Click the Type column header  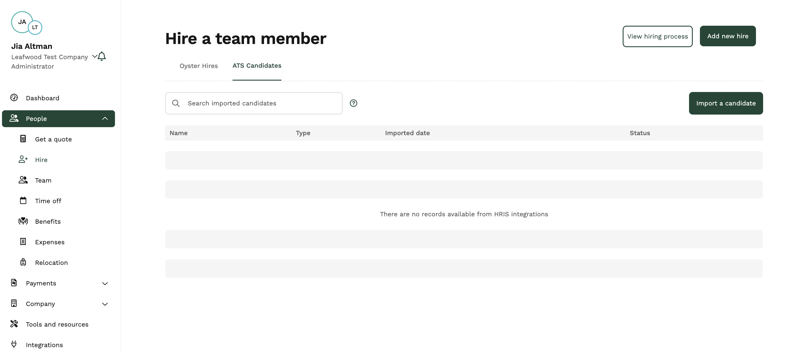(x=303, y=133)
